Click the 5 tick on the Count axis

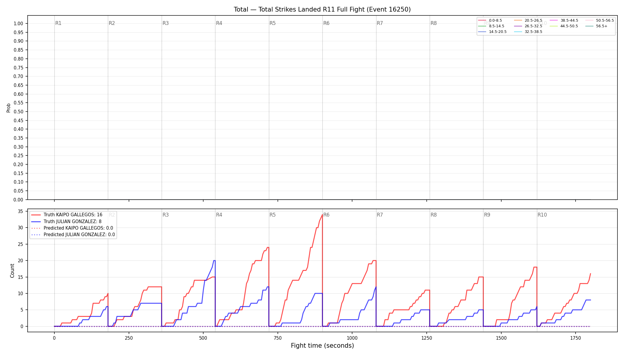click(22, 310)
